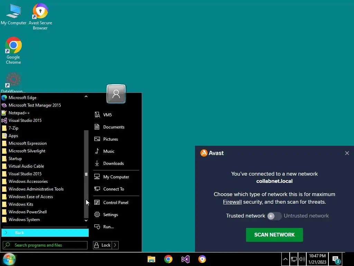The width and height of the screenshot is (354, 266).
Task: Open Visual Studio from the taskbar
Action: point(185,259)
